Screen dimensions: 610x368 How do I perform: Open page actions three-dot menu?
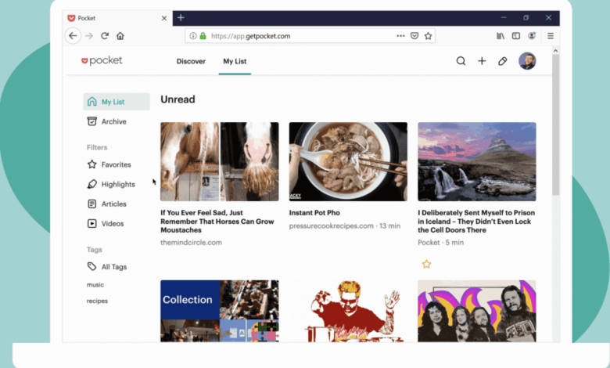click(400, 36)
